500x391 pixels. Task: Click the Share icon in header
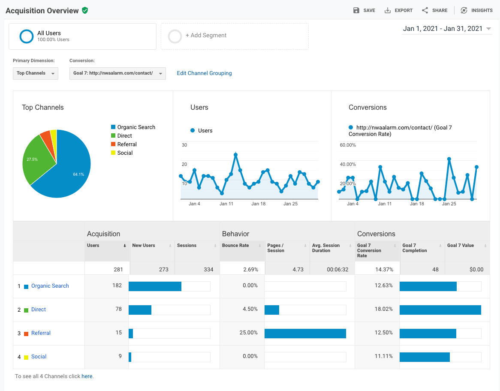pos(425,10)
